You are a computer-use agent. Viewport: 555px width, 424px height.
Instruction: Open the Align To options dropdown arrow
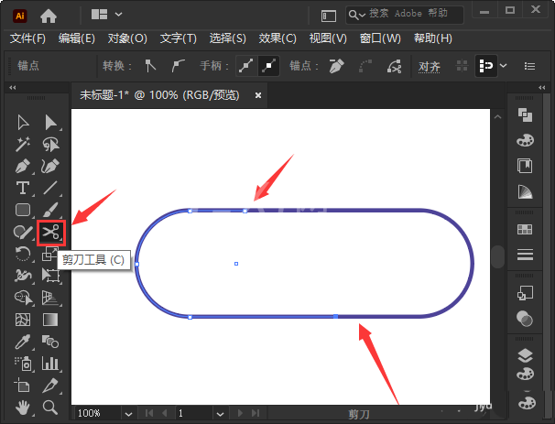point(503,66)
